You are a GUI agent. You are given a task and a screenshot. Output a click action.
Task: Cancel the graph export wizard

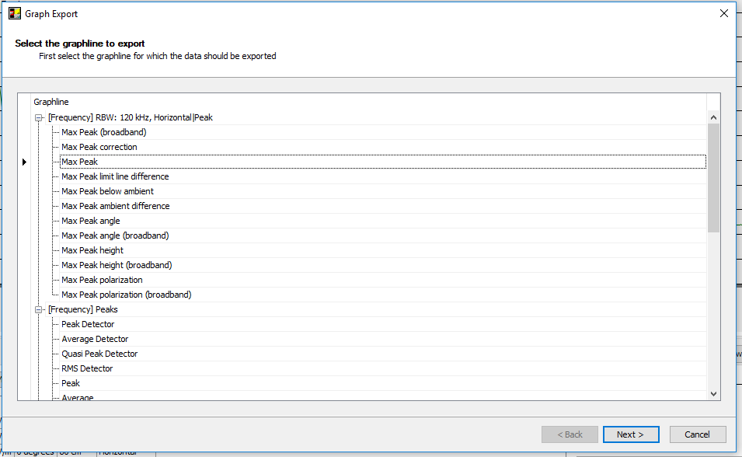[697, 434]
